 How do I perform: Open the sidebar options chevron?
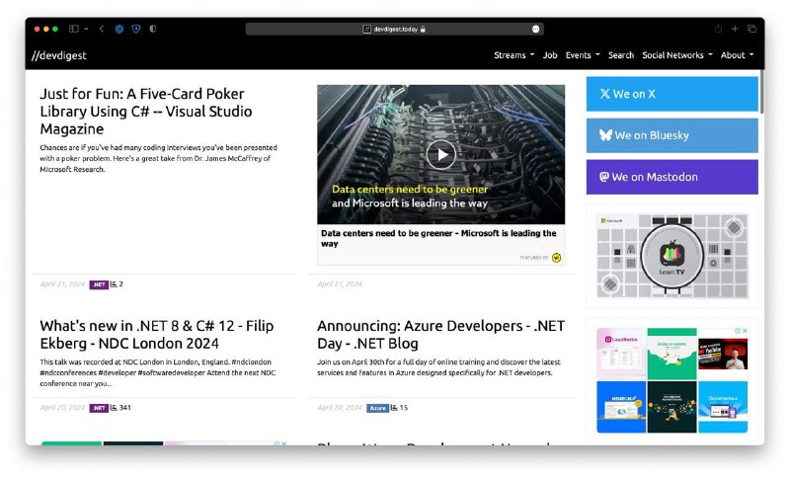[86, 29]
